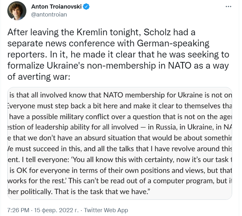The height and width of the screenshot is (216, 242).
Task: Open the tweet's more options menu
Action: point(229,7)
